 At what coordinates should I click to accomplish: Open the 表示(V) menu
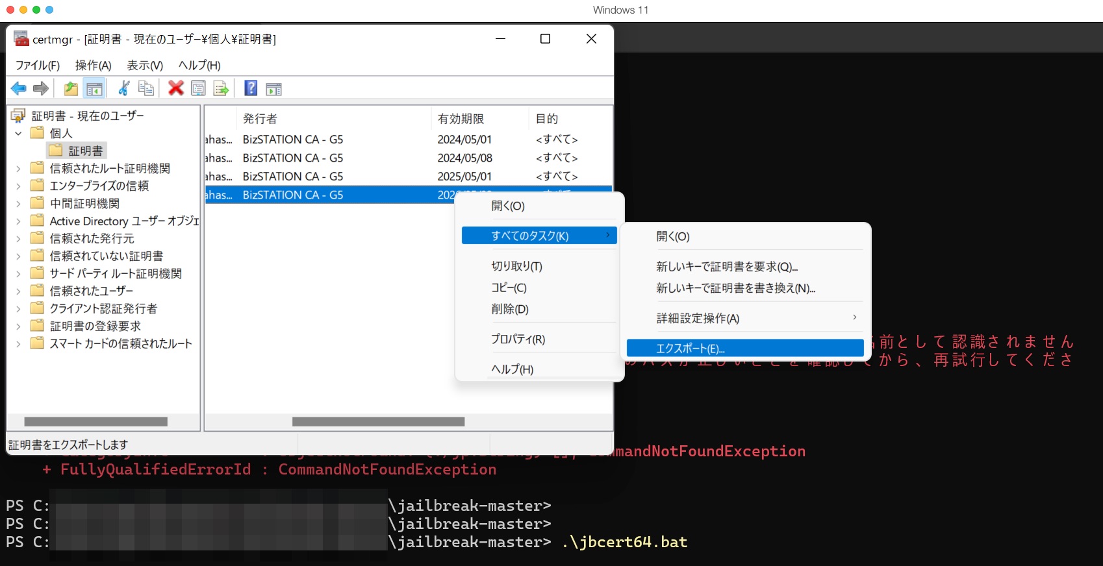144,65
